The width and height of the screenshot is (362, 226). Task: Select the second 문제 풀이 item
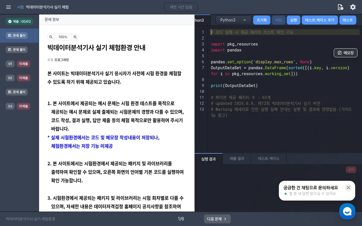[17, 49]
